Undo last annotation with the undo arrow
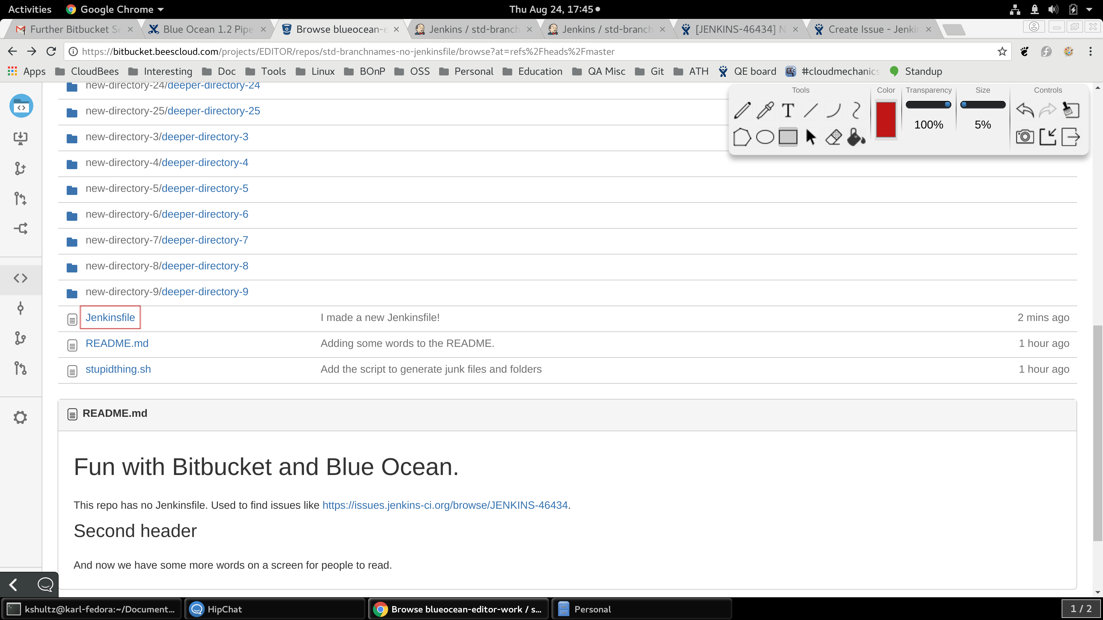This screenshot has height=620, width=1103. click(x=1025, y=110)
